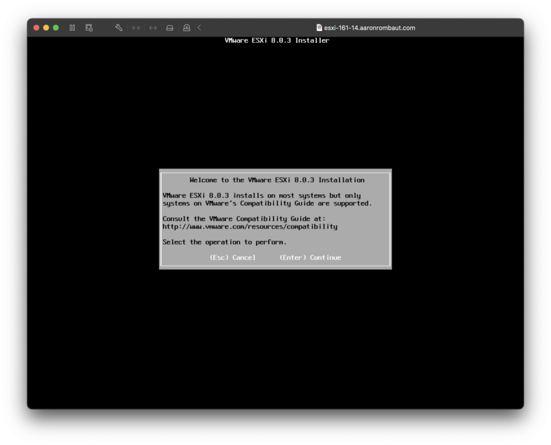This screenshot has width=551, height=445.
Task: Click the VMware compatibility URL text
Action: point(250,227)
